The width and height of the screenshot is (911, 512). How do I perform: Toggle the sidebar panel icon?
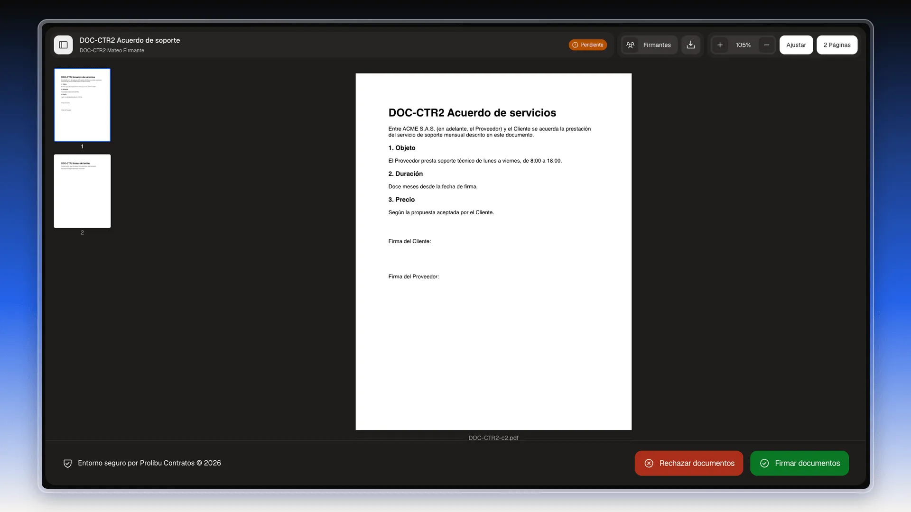[63, 45]
